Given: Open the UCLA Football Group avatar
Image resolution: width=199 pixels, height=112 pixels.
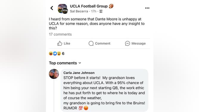Looking at the screenshot, I should [63, 9].
